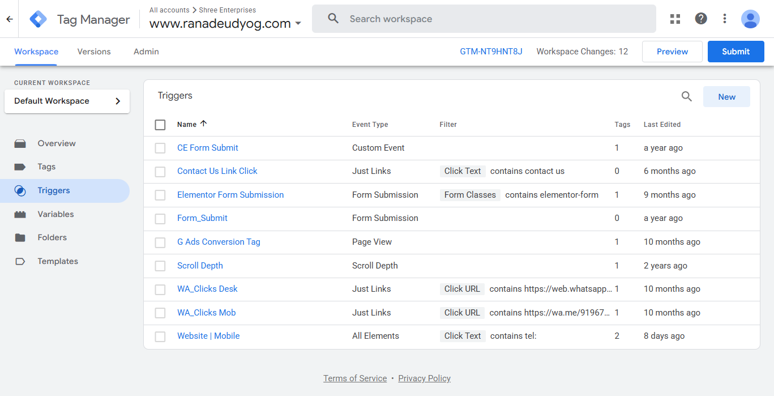
Task: Check the Form_Submit row checkbox
Action: (x=160, y=219)
